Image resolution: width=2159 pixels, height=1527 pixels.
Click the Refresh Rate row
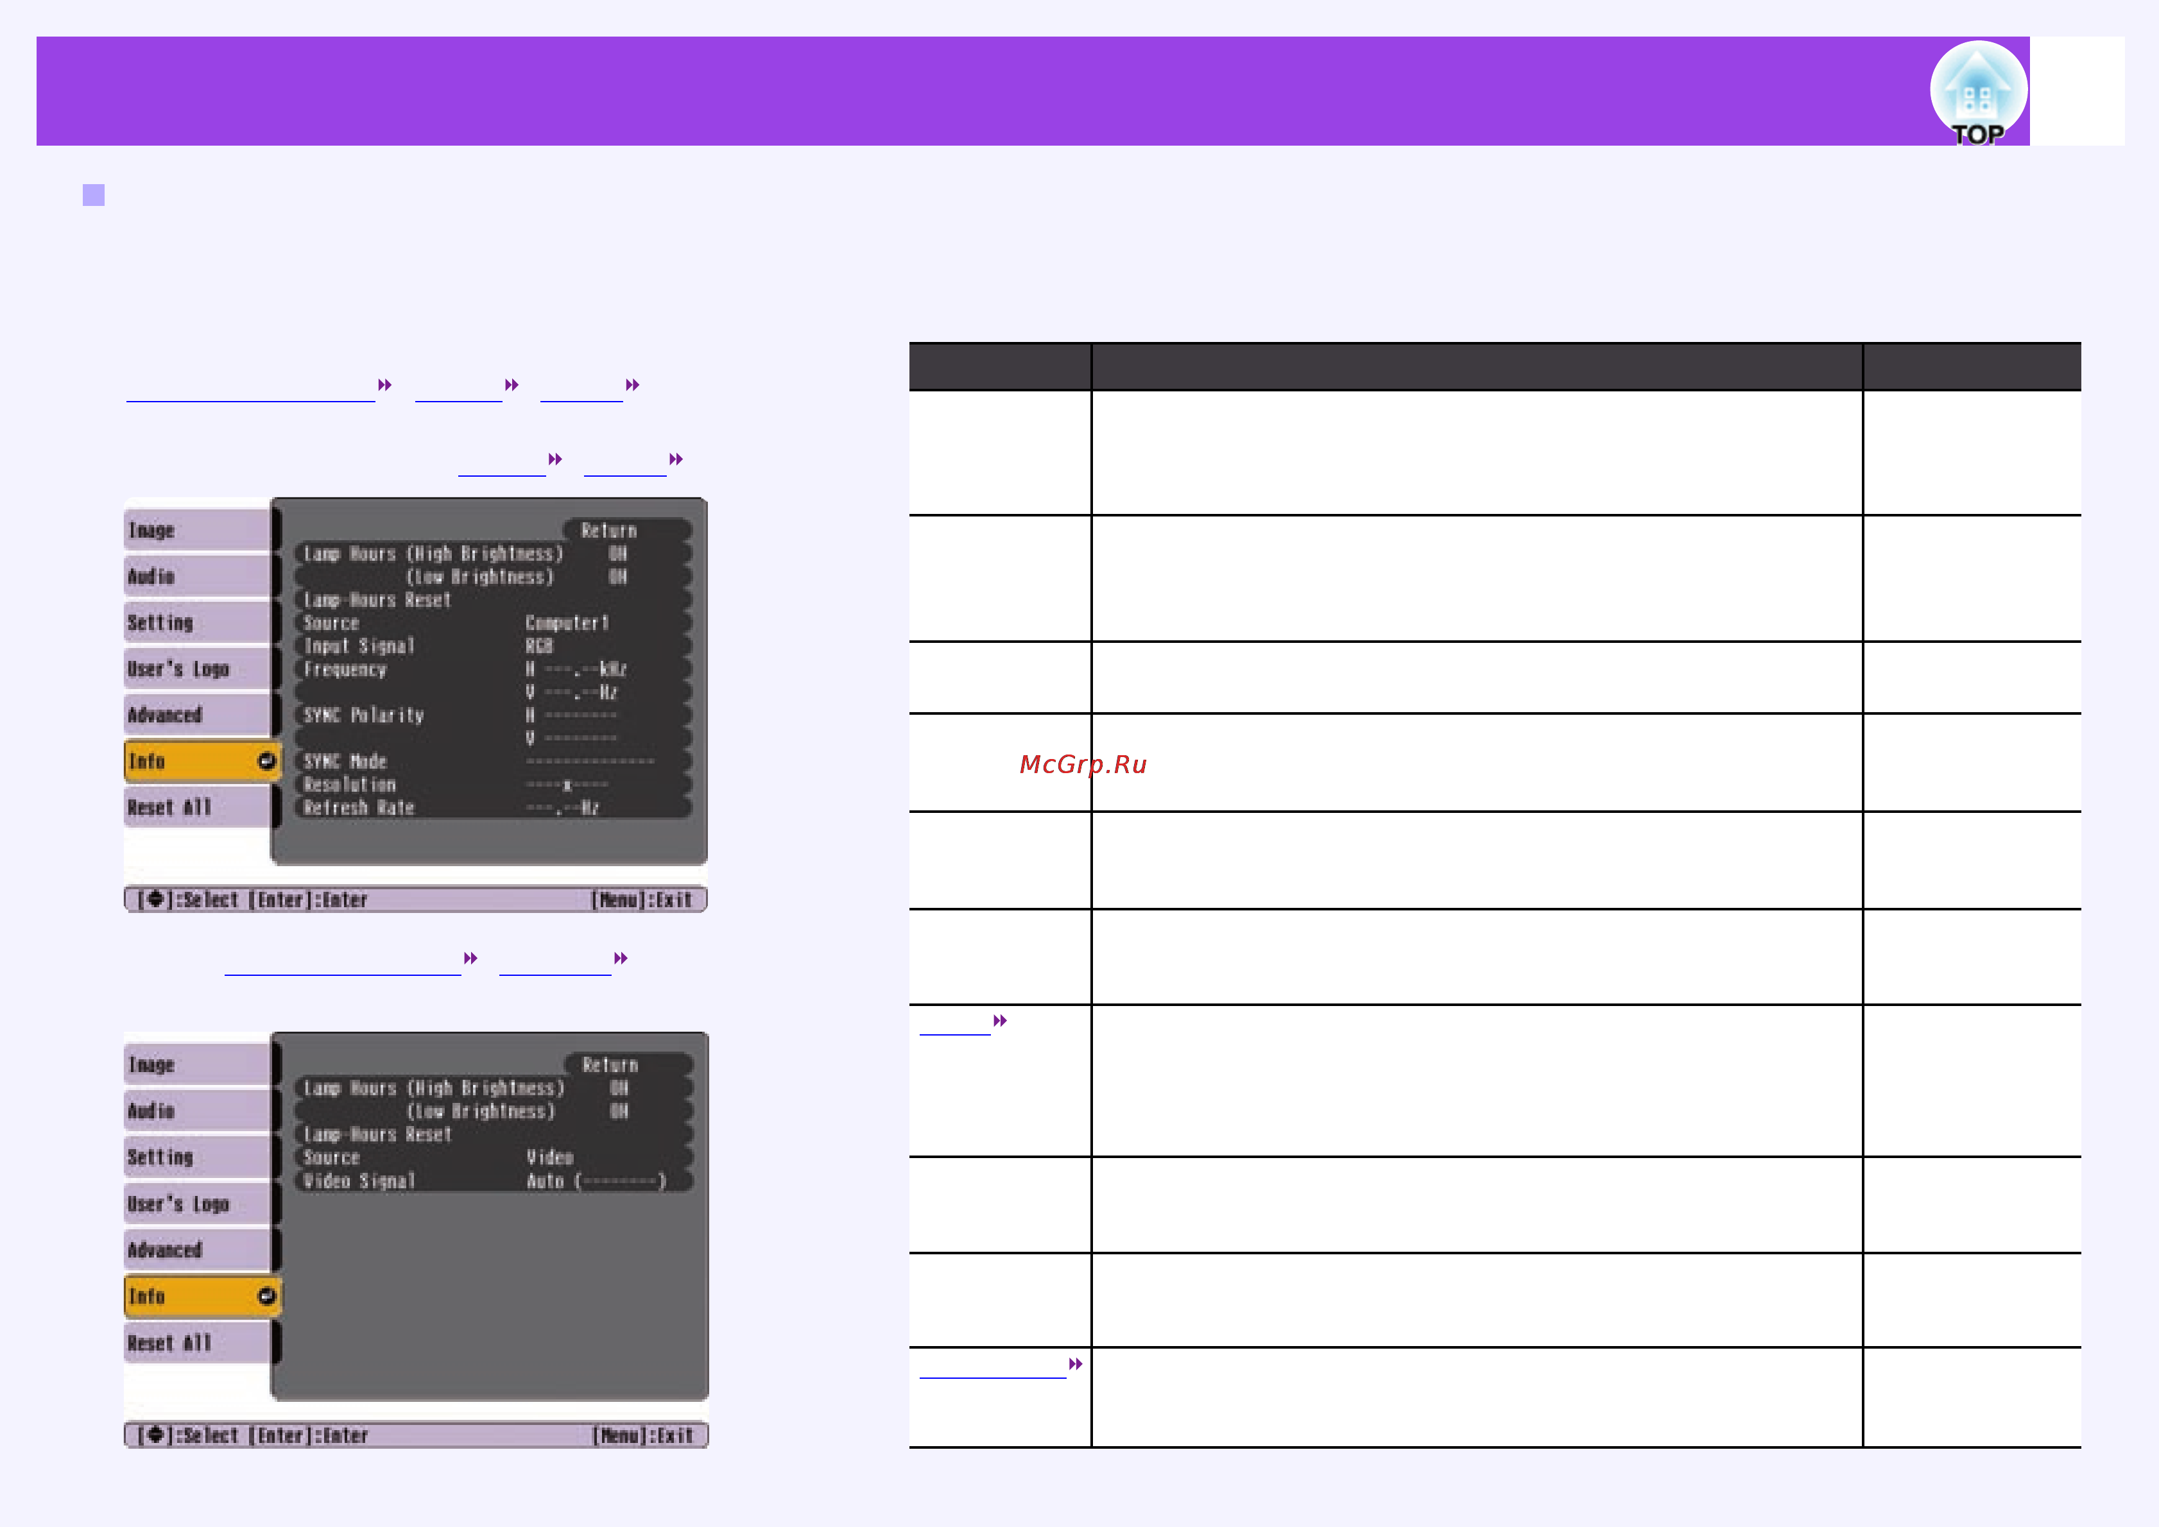click(494, 808)
